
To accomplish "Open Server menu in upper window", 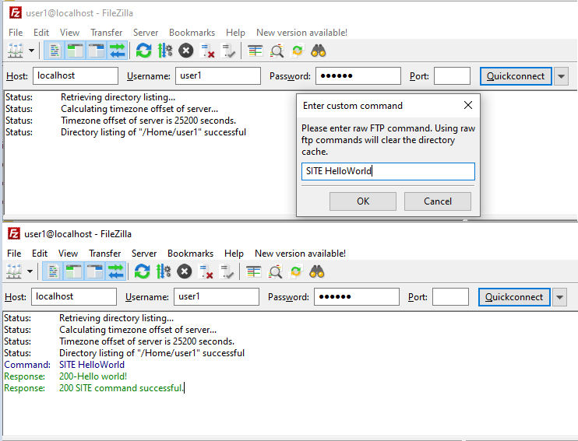I will pyautogui.click(x=145, y=33).
